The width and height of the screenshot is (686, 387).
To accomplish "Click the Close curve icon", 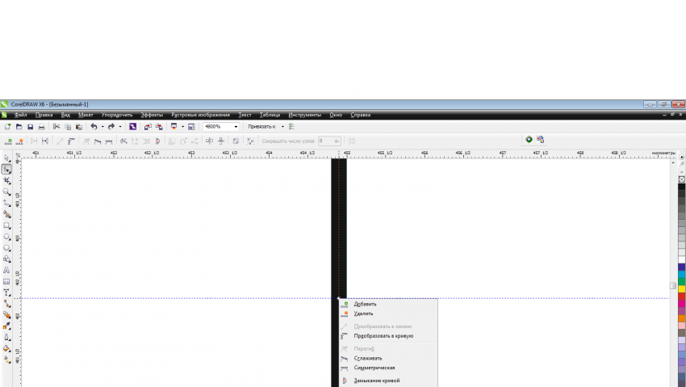I will click(x=157, y=141).
